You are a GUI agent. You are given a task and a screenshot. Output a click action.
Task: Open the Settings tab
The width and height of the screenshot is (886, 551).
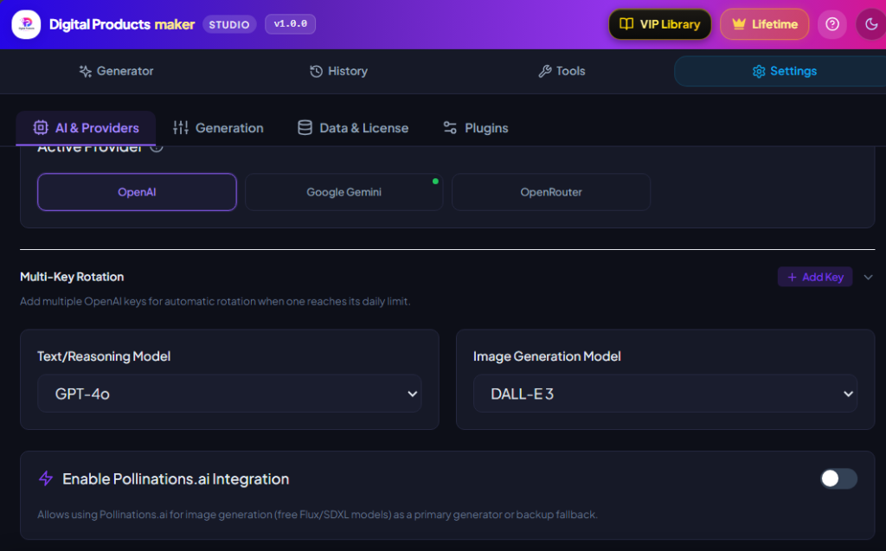tap(784, 71)
